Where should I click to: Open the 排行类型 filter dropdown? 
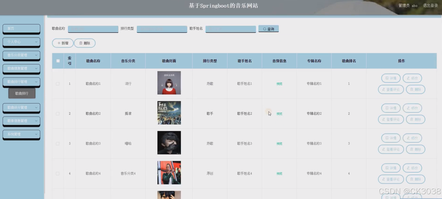[162, 29]
